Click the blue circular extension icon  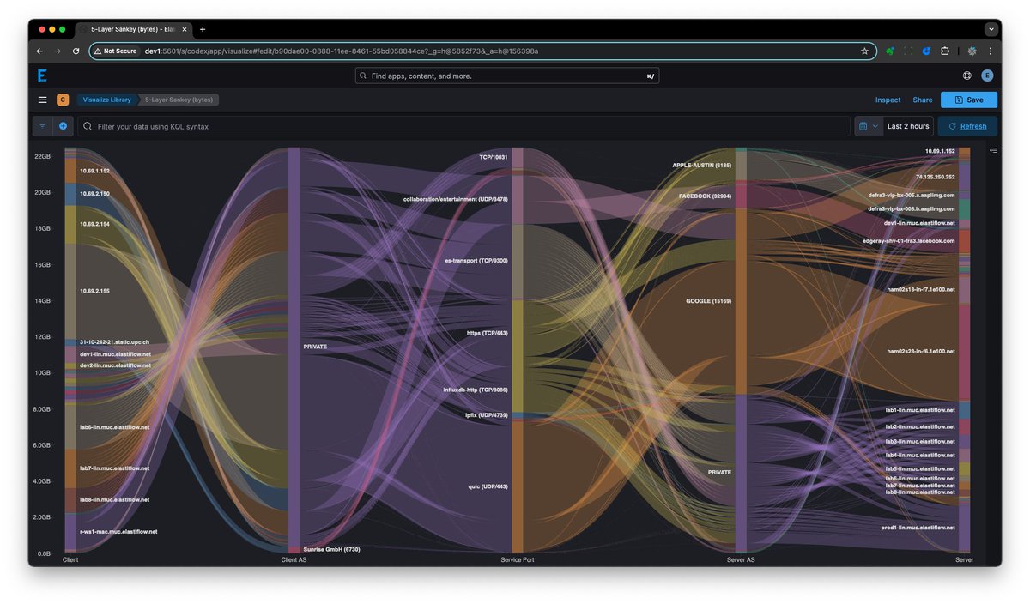(927, 51)
